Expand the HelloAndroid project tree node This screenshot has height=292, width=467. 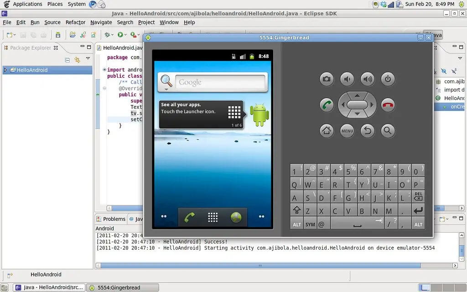[5, 70]
